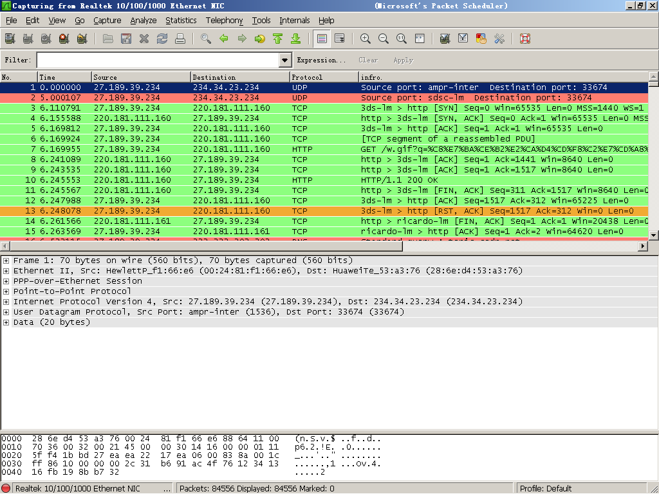Viewport: 659px width, 494px height.
Task: Sort by the Protocol column header
Action: 324,77
